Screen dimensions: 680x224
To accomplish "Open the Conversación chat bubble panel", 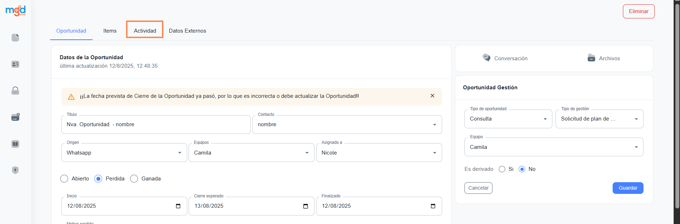I will click(505, 58).
